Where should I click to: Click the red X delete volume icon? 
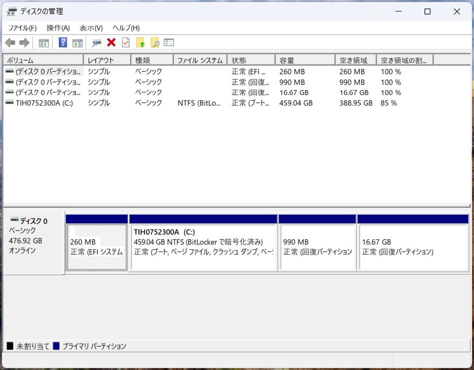pos(111,42)
